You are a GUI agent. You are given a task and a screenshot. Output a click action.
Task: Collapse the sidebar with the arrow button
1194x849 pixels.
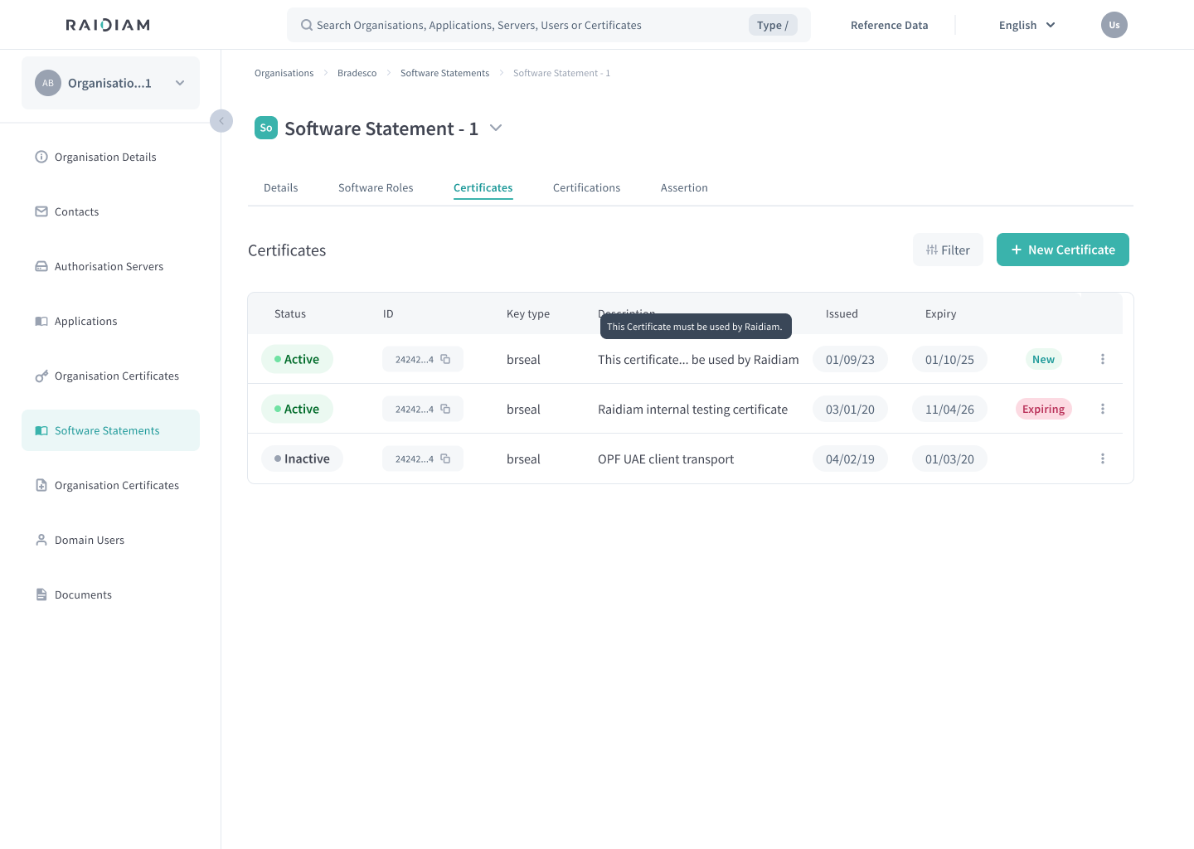pyautogui.click(x=221, y=121)
